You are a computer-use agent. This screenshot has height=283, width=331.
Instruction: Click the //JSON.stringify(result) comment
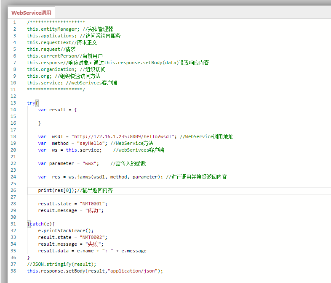pos(61,264)
